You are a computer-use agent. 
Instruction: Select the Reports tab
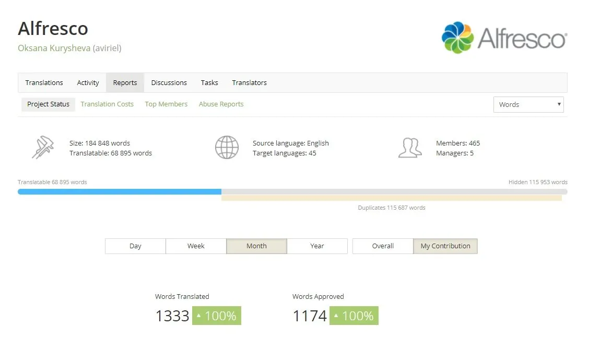coord(125,82)
